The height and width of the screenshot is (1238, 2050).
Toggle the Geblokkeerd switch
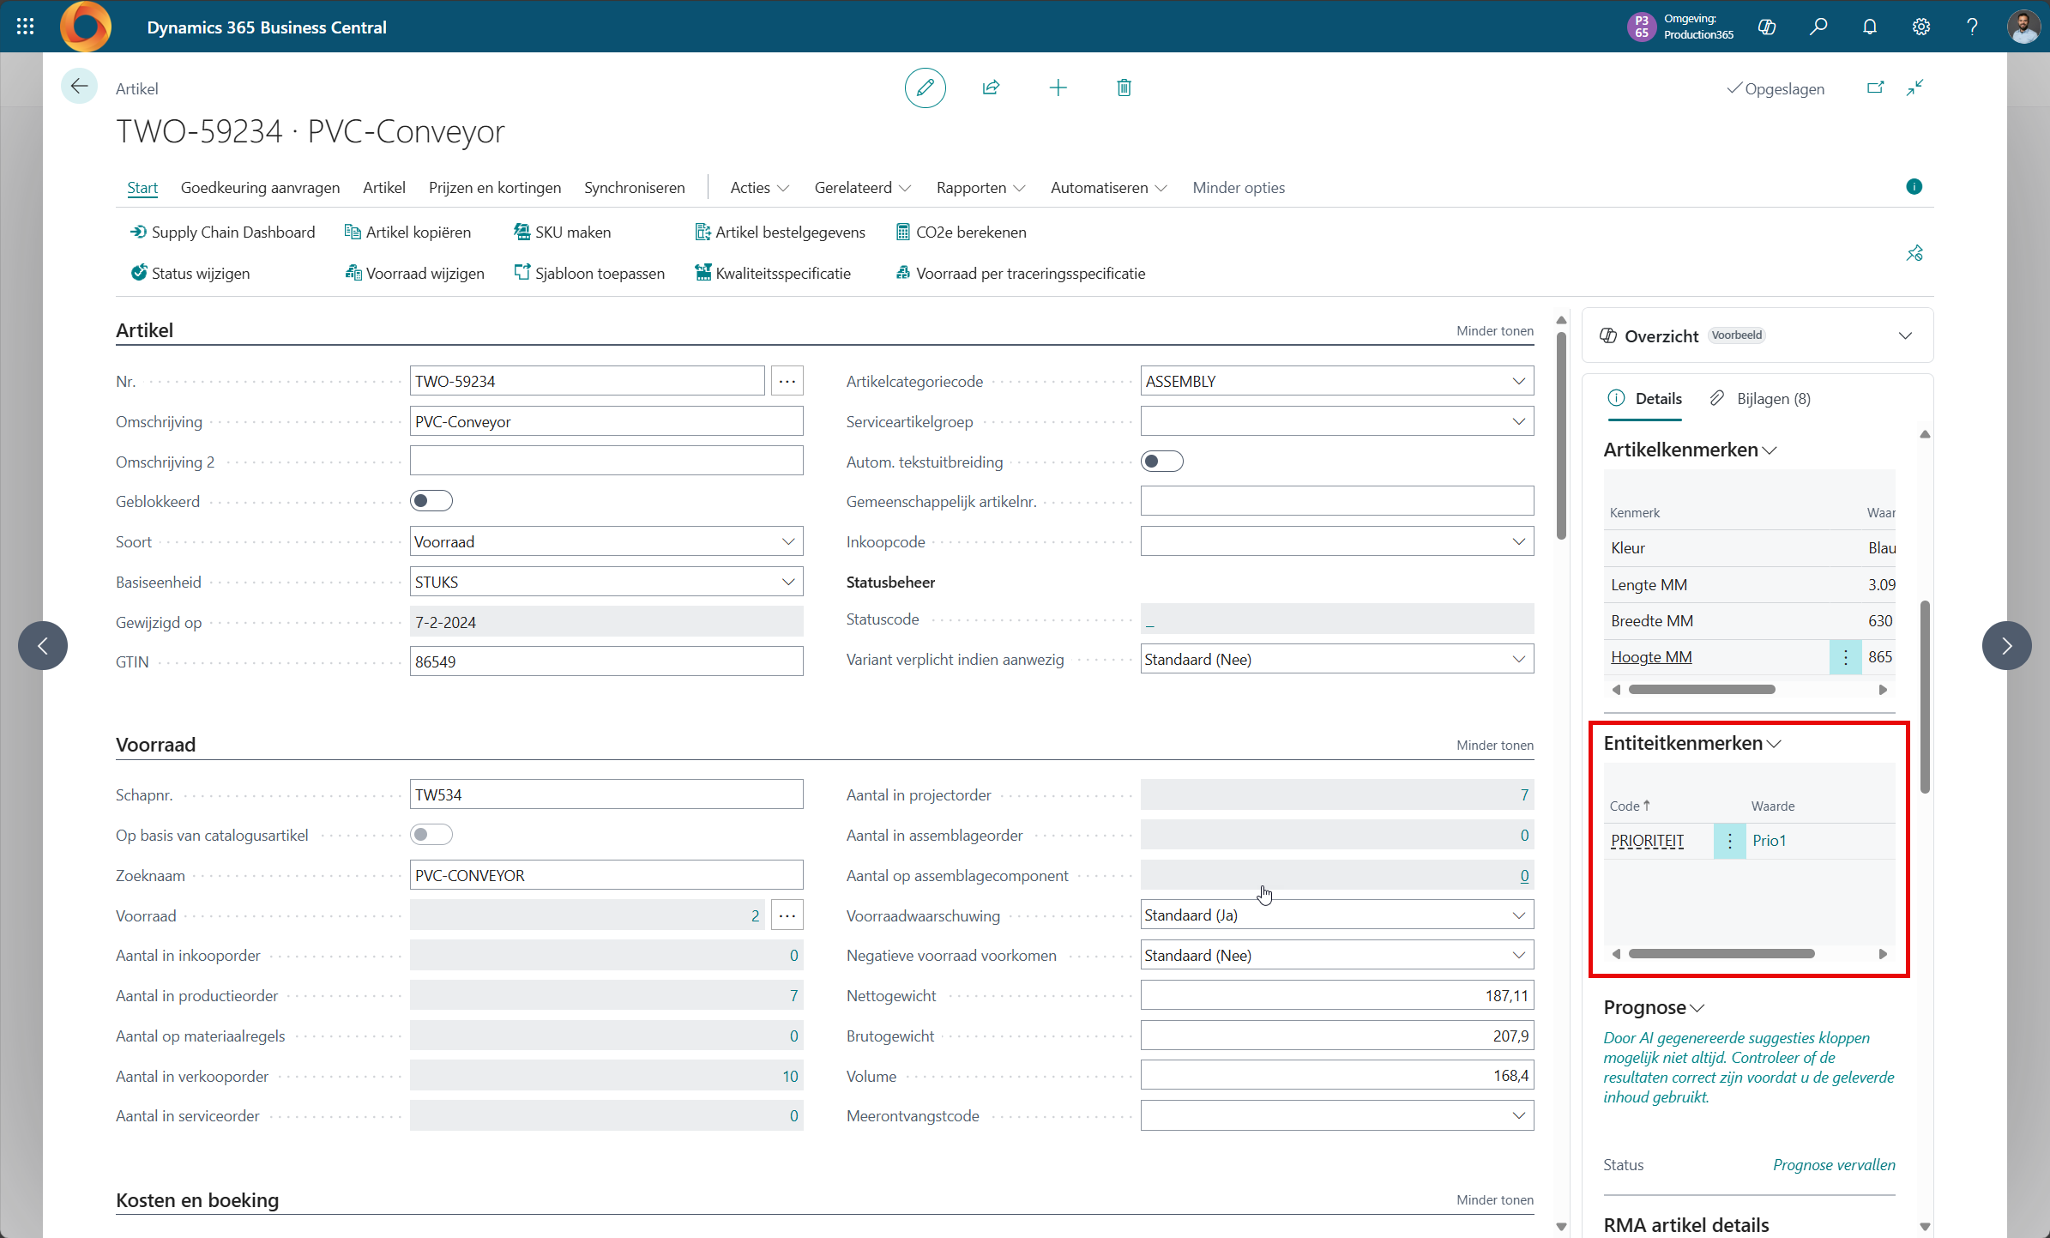[x=431, y=501]
